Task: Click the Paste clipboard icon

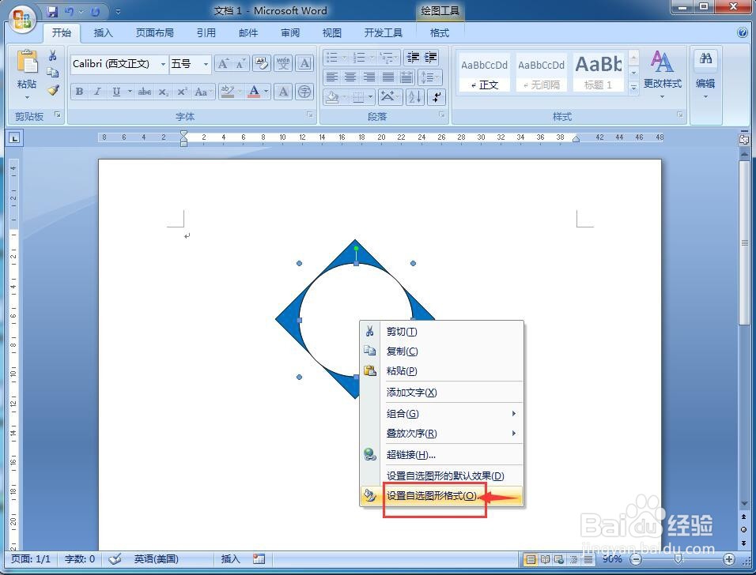Action: [x=27, y=62]
